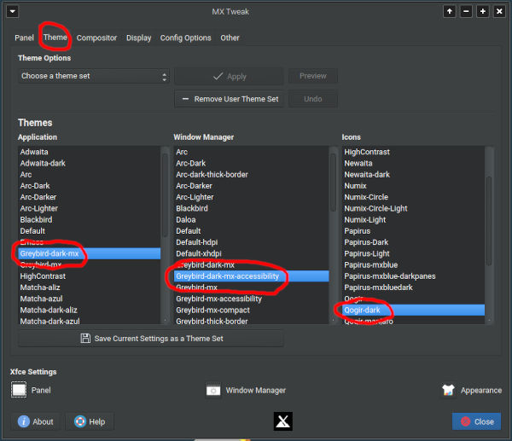
Task: Select Papirus icon theme
Action: [413, 231]
